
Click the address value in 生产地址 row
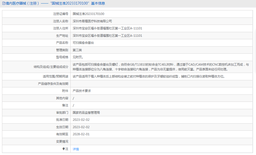click(x=108, y=36)
